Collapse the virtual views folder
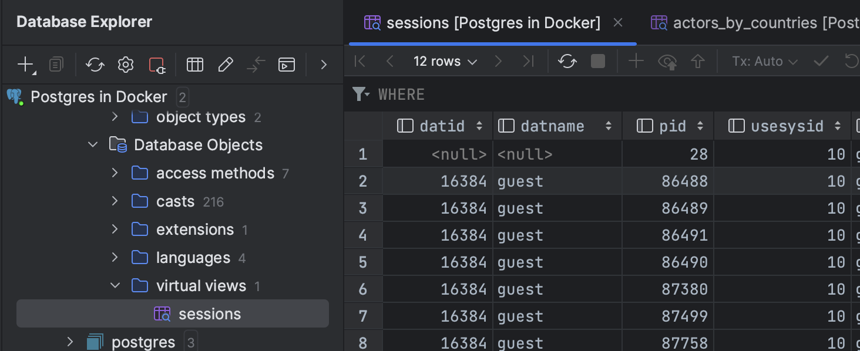This screenshot has width=860, height=351. (x=115, y=286)
